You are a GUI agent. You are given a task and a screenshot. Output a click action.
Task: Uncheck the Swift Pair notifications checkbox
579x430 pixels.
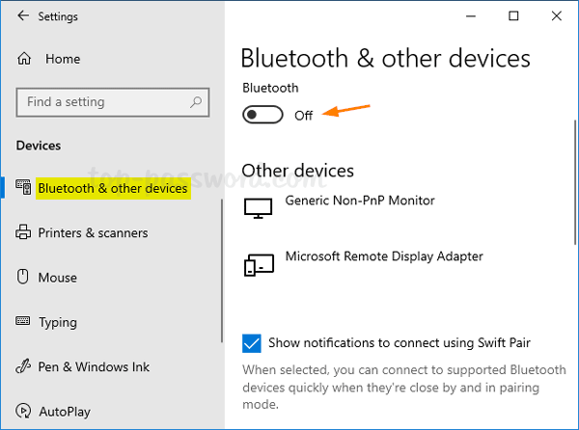tap(252, 342)
